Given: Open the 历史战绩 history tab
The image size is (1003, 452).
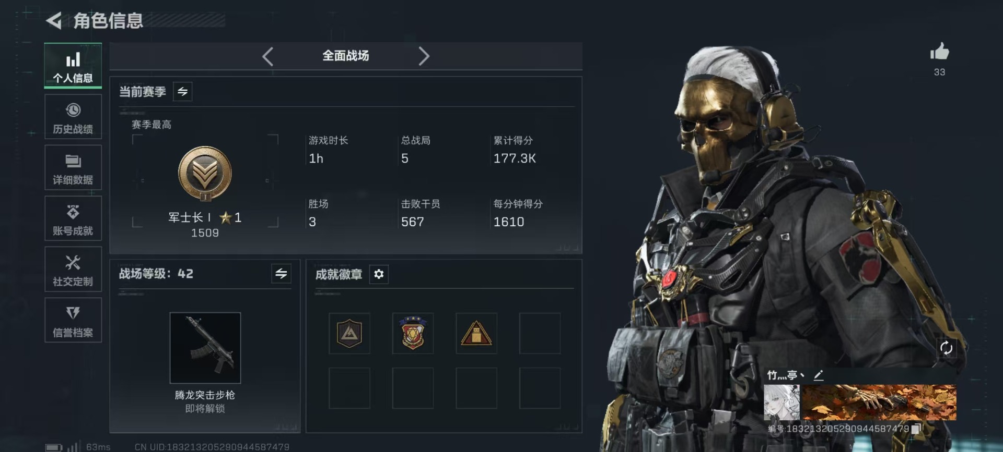Looking at the screenshot, I should click(73, 117).
